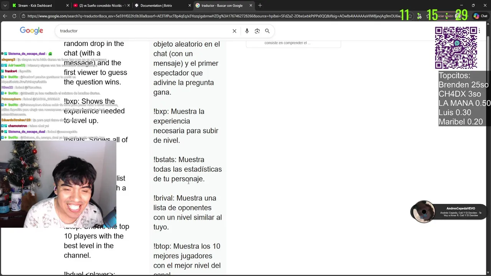This screenshot has height=276, width=491.
Task: Click the source text '!bxp: Shows the'
Action: click(x=89, y=102)
